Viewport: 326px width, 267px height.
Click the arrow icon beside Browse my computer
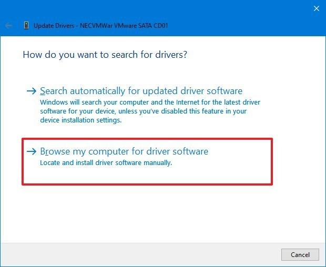pyautogui.click(x=32, y=151)
